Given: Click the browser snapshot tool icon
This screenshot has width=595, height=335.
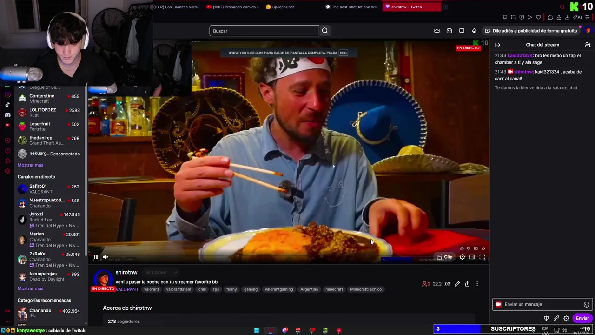Looking at the screenshot, I should [x=513, y=17].
